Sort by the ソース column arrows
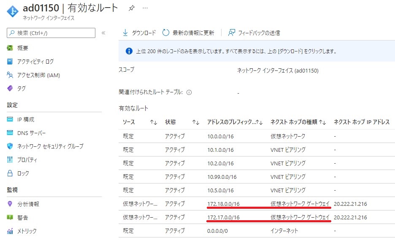Image resolution: width=395 pixels, height=240 pixels. click(x=154, y=122)
